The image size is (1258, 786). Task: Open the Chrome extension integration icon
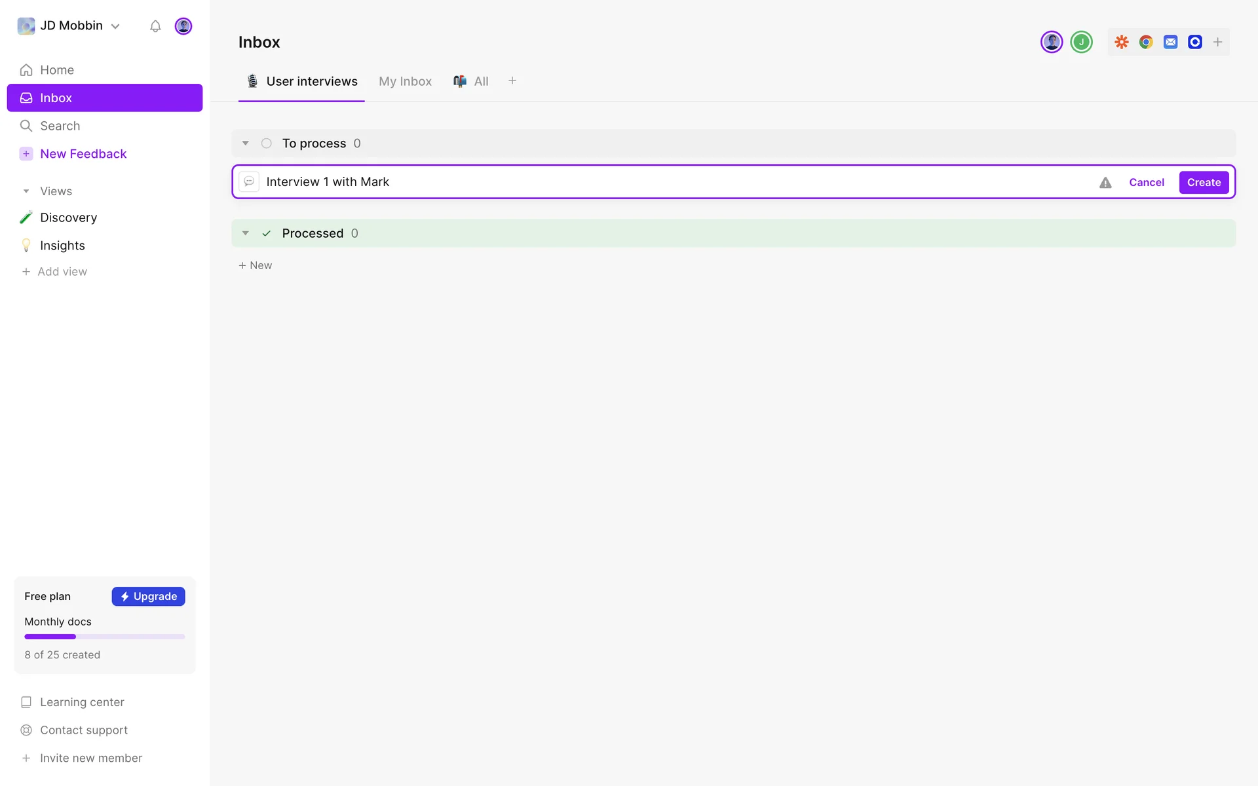click(x=1146, y=42)
